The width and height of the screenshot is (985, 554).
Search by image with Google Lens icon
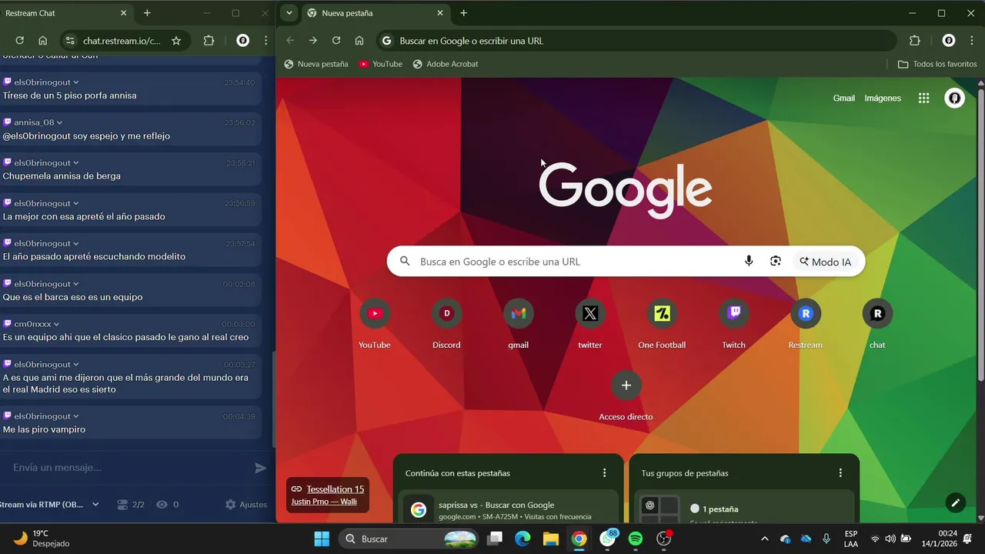pos(776,262)
